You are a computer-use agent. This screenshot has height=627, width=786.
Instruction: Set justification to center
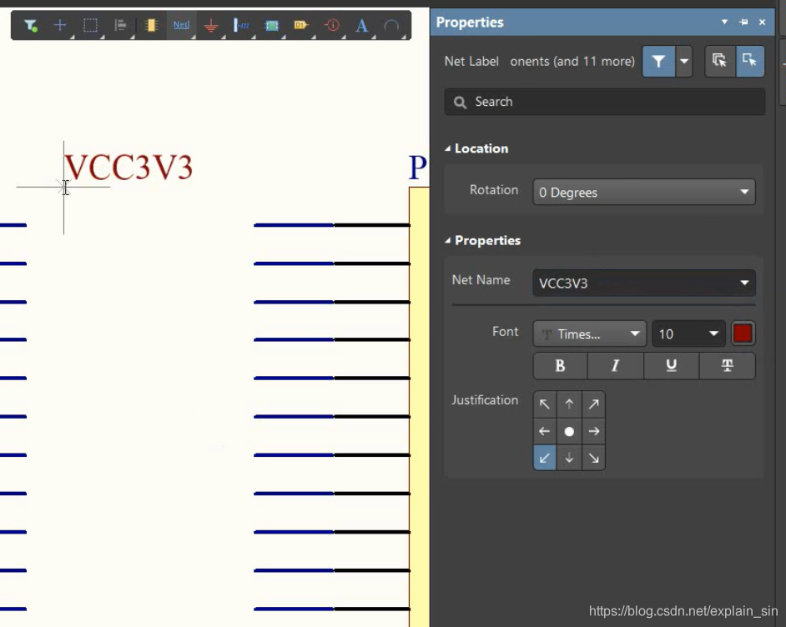569,431
